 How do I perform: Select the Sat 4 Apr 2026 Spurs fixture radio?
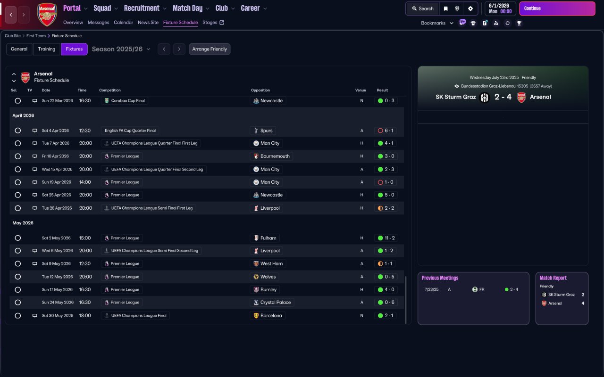click(x=18, y=131)
